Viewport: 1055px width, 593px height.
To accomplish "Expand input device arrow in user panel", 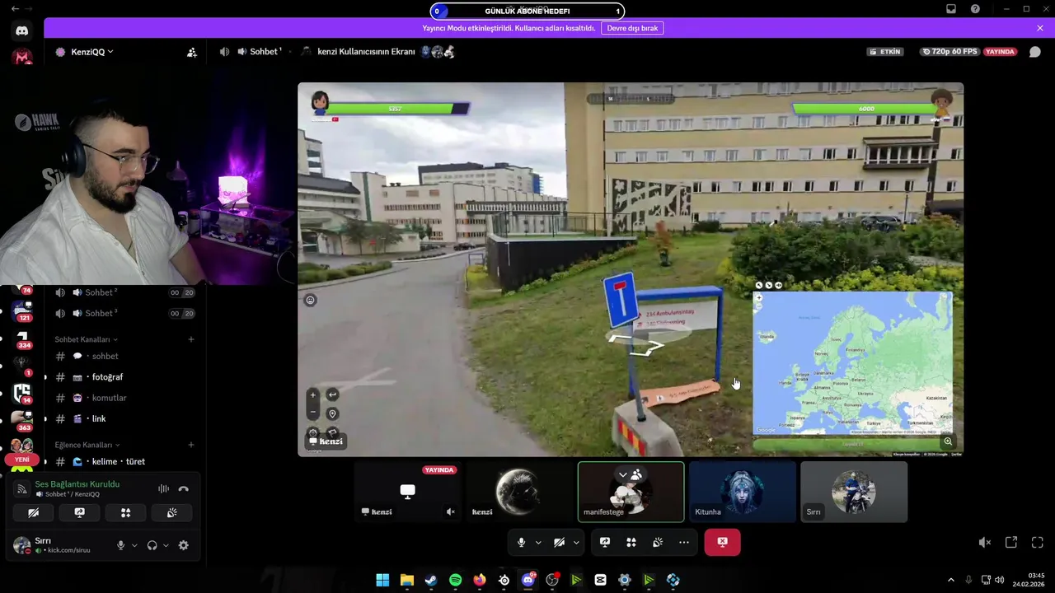I will pyautogui.click(x=134, y=545).
